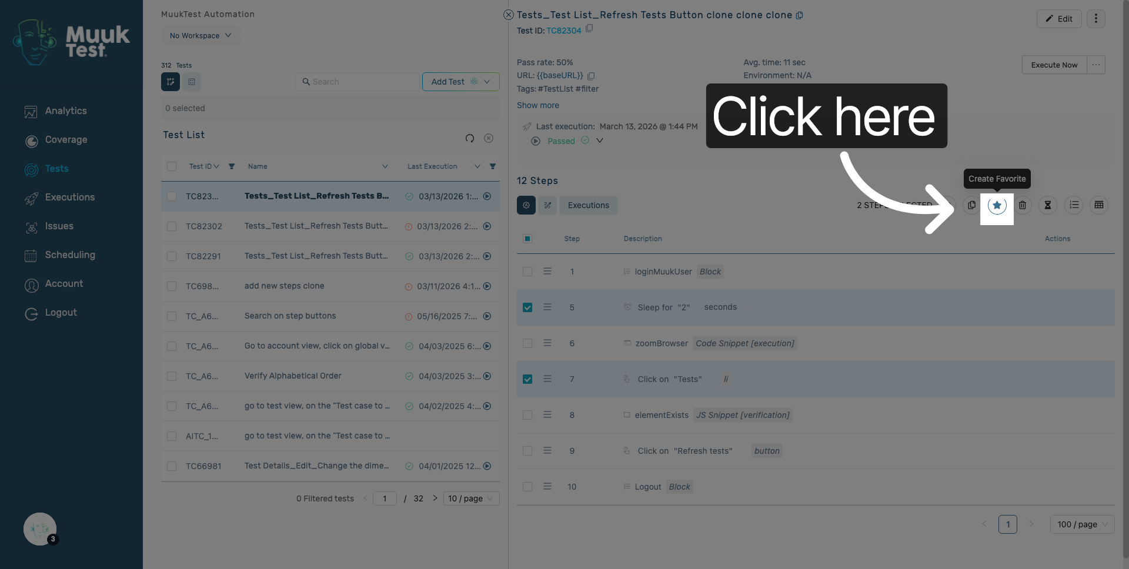1129x569 pixels.
Task: Check the TC82291 test checkbox
Action: pyautogui.click(x=172, y=256)
